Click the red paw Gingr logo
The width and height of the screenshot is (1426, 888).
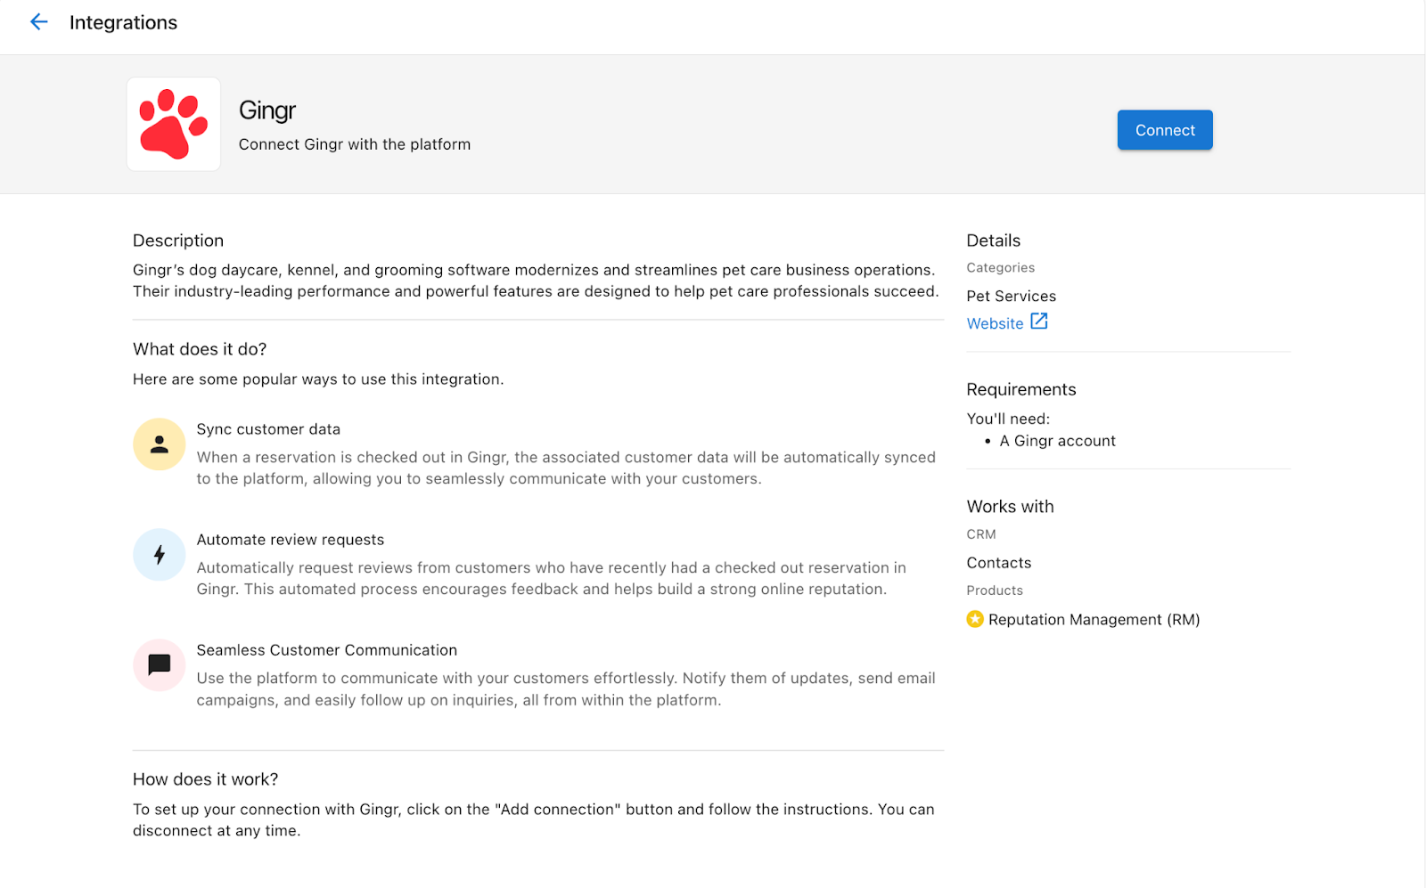pyautogui.click(x=173, y=123)
